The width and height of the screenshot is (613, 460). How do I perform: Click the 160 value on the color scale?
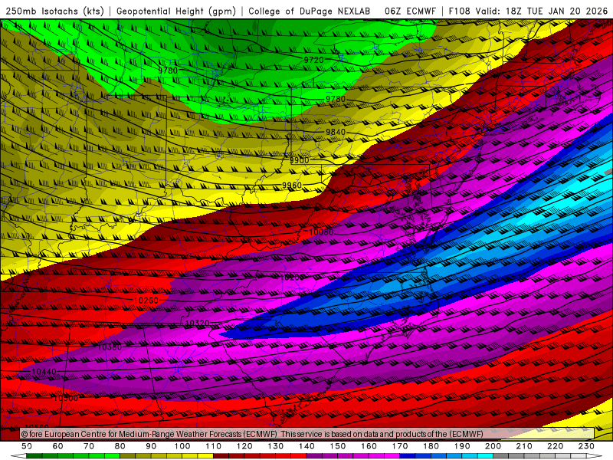click(x=369, y=446)
